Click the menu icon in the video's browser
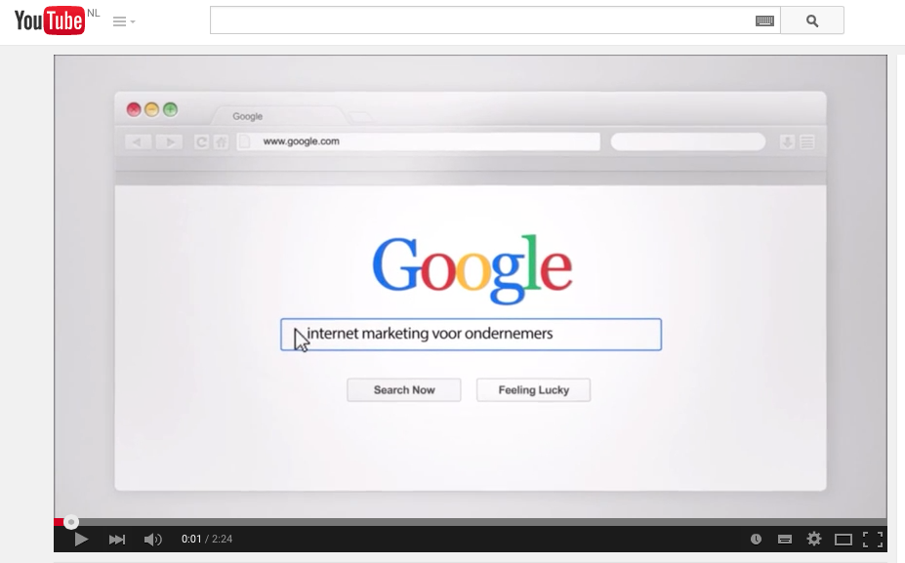905x563 pixels. pos(807,141)
